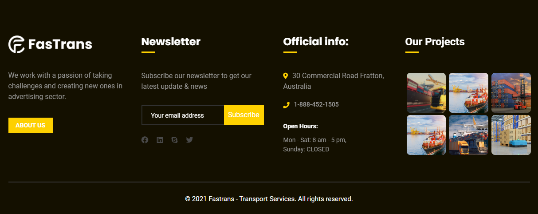Viewport: 538px width, 214px height.
Task: Visit the LinkedIn profile icon
Action: coord(160,140)
